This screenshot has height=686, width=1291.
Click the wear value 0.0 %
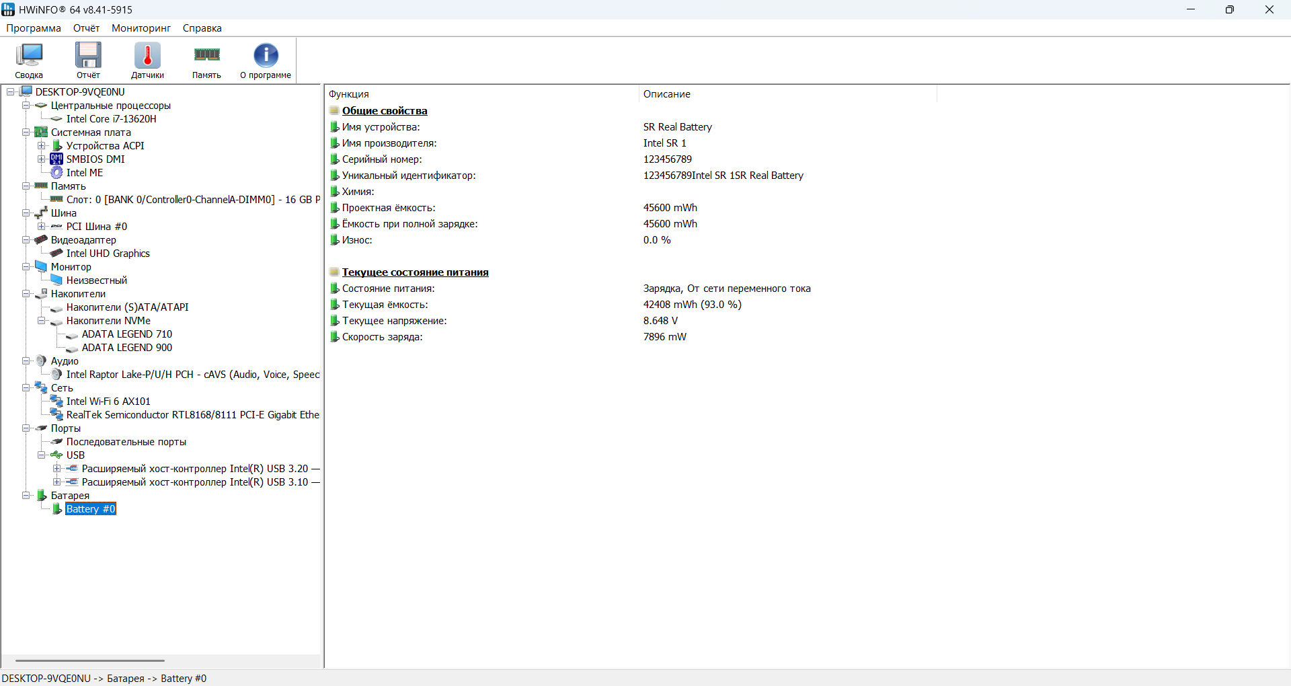(x=657, y=240)
